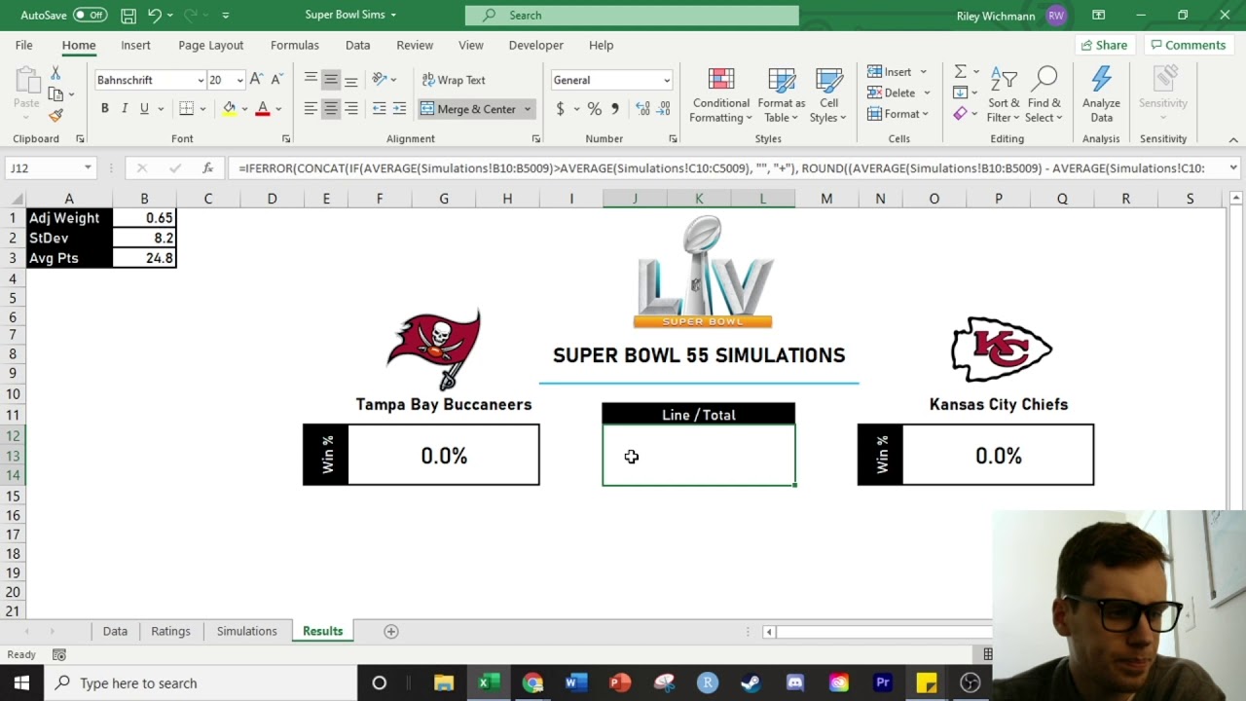Click AutoSum sigma icon
This screenshot has height=701, width=1246.
click(x=960, y=71)
